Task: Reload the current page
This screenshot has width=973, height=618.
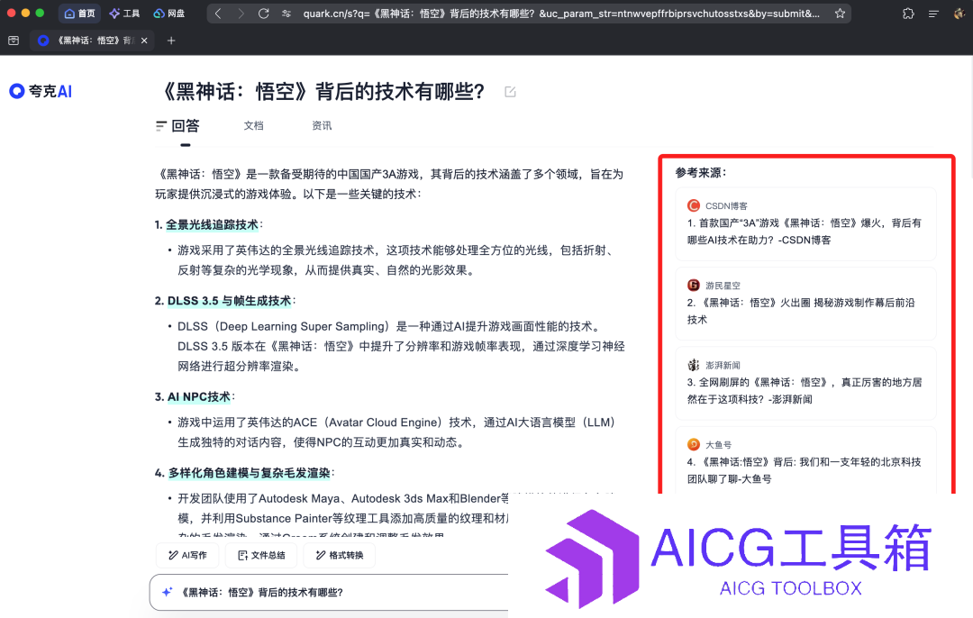Action: (x=263, y=13)
